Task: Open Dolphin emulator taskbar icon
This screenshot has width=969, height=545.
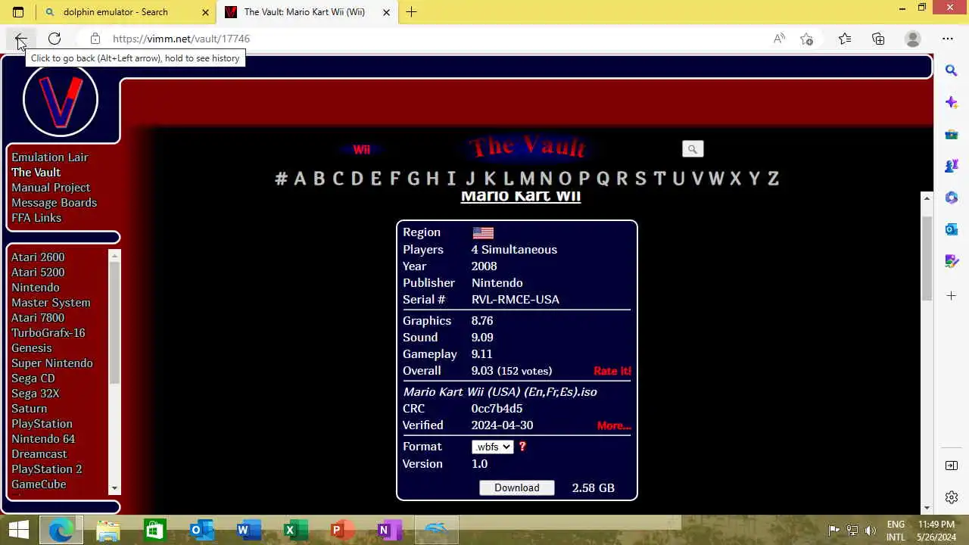Action: click(x=437, y=530)
